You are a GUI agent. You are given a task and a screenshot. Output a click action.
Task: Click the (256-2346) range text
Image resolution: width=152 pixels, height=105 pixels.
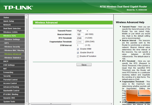pos(90,42)
